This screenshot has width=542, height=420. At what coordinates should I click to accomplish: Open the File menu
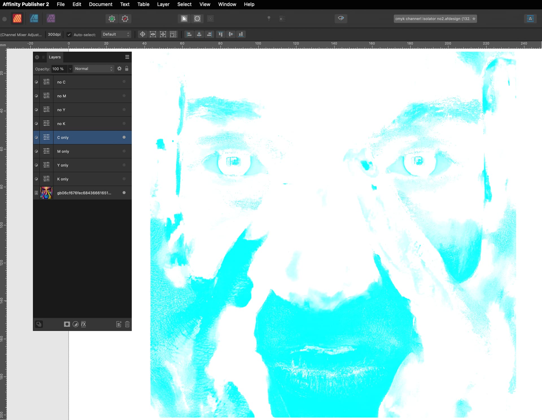coord(60,4)
